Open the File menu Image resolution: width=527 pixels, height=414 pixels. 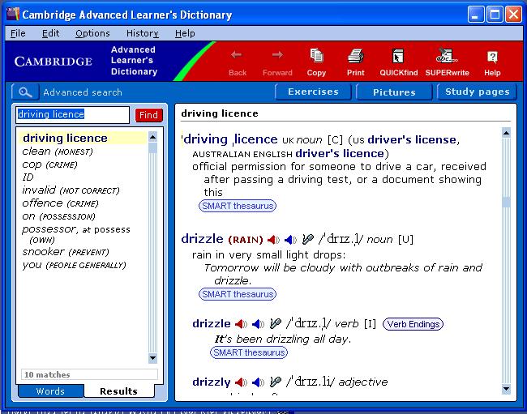(x=18, y=33)
